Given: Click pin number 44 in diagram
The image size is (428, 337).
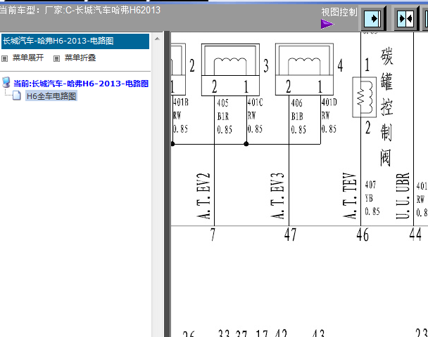Looking at the screenshot, I should click(x=415, y=234).
